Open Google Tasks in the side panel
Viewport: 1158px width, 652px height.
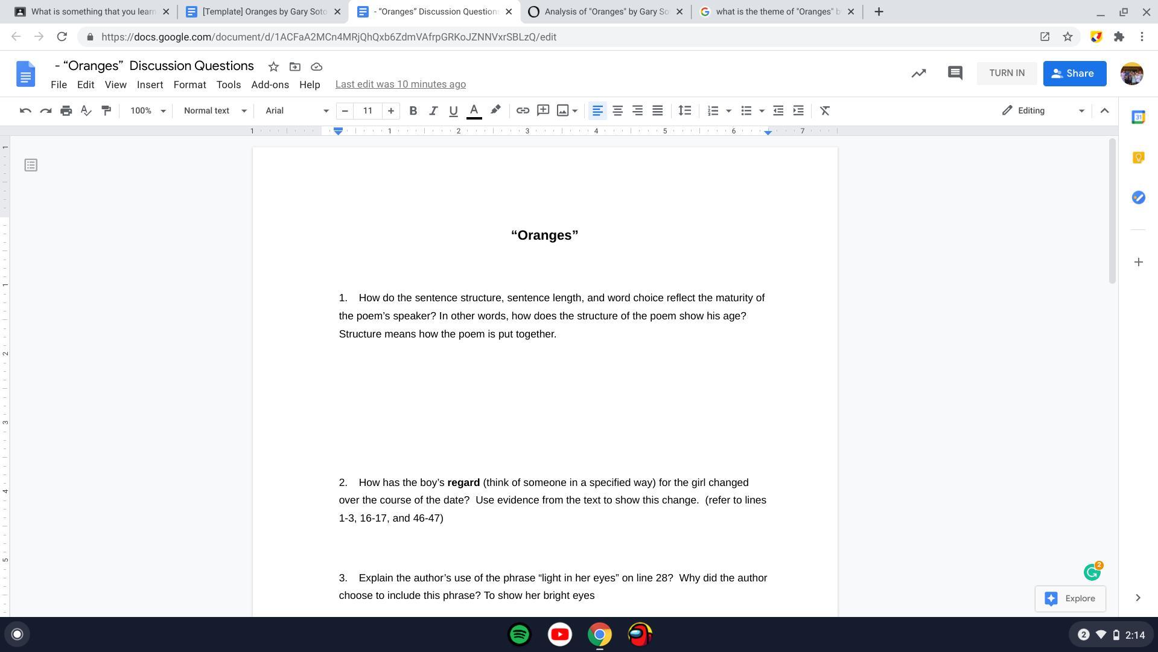click(1138, 197)
